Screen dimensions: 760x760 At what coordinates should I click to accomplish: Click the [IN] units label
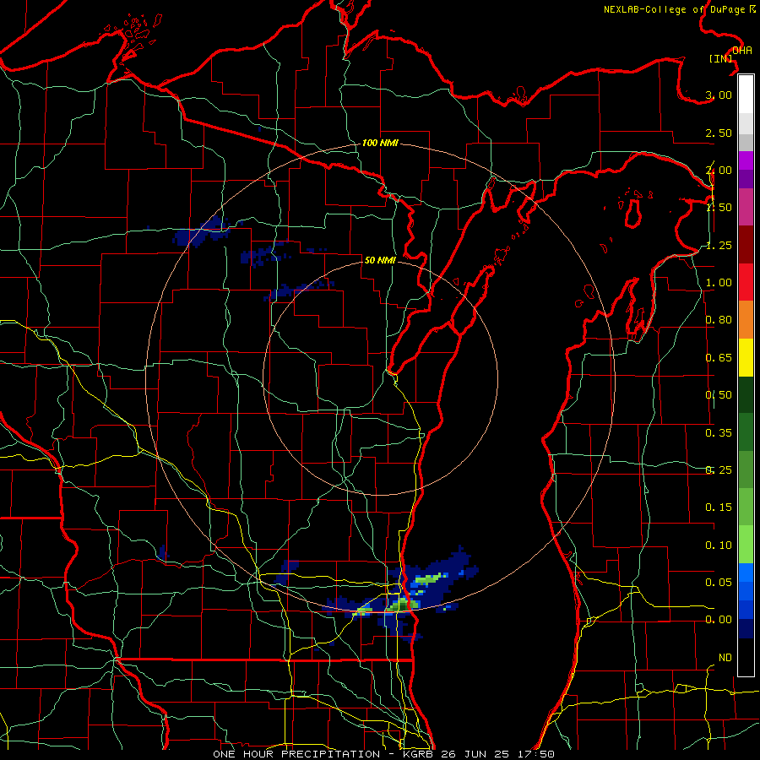point(720,58)
